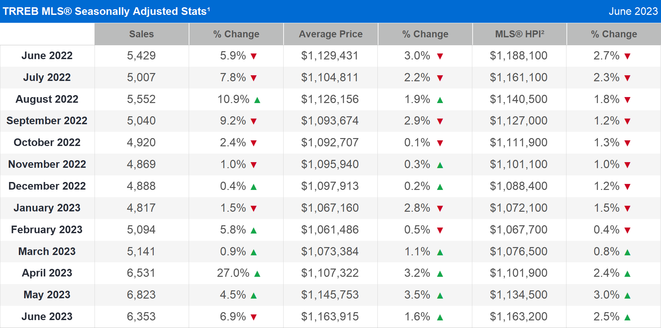
Task: Click the red down arrow beside 5.9%
Action: 253,56
